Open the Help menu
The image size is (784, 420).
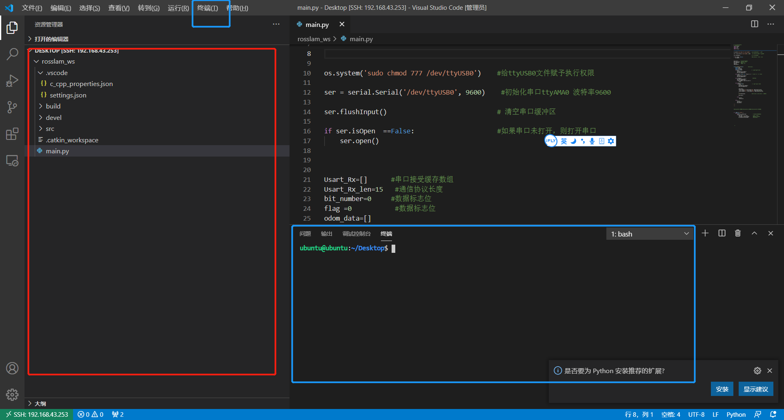point(237,8)
